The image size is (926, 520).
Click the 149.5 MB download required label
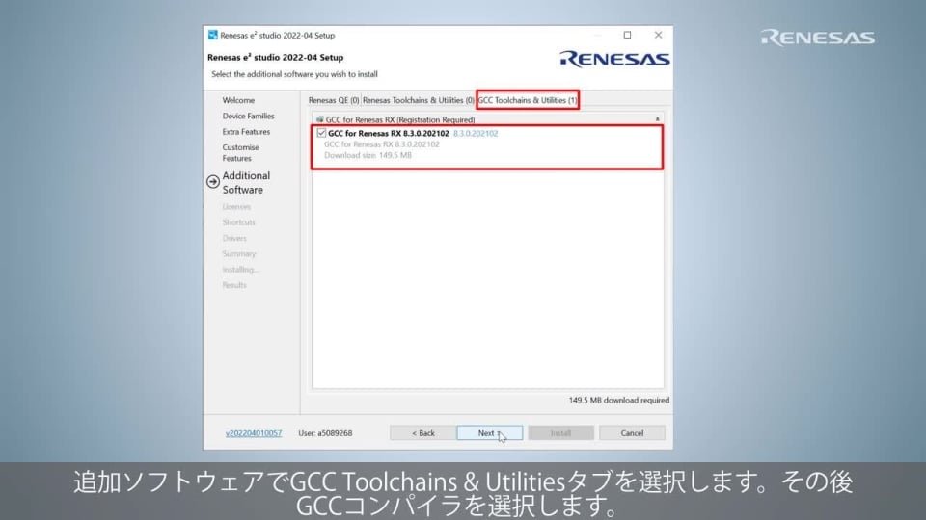(x=619, y=401)
